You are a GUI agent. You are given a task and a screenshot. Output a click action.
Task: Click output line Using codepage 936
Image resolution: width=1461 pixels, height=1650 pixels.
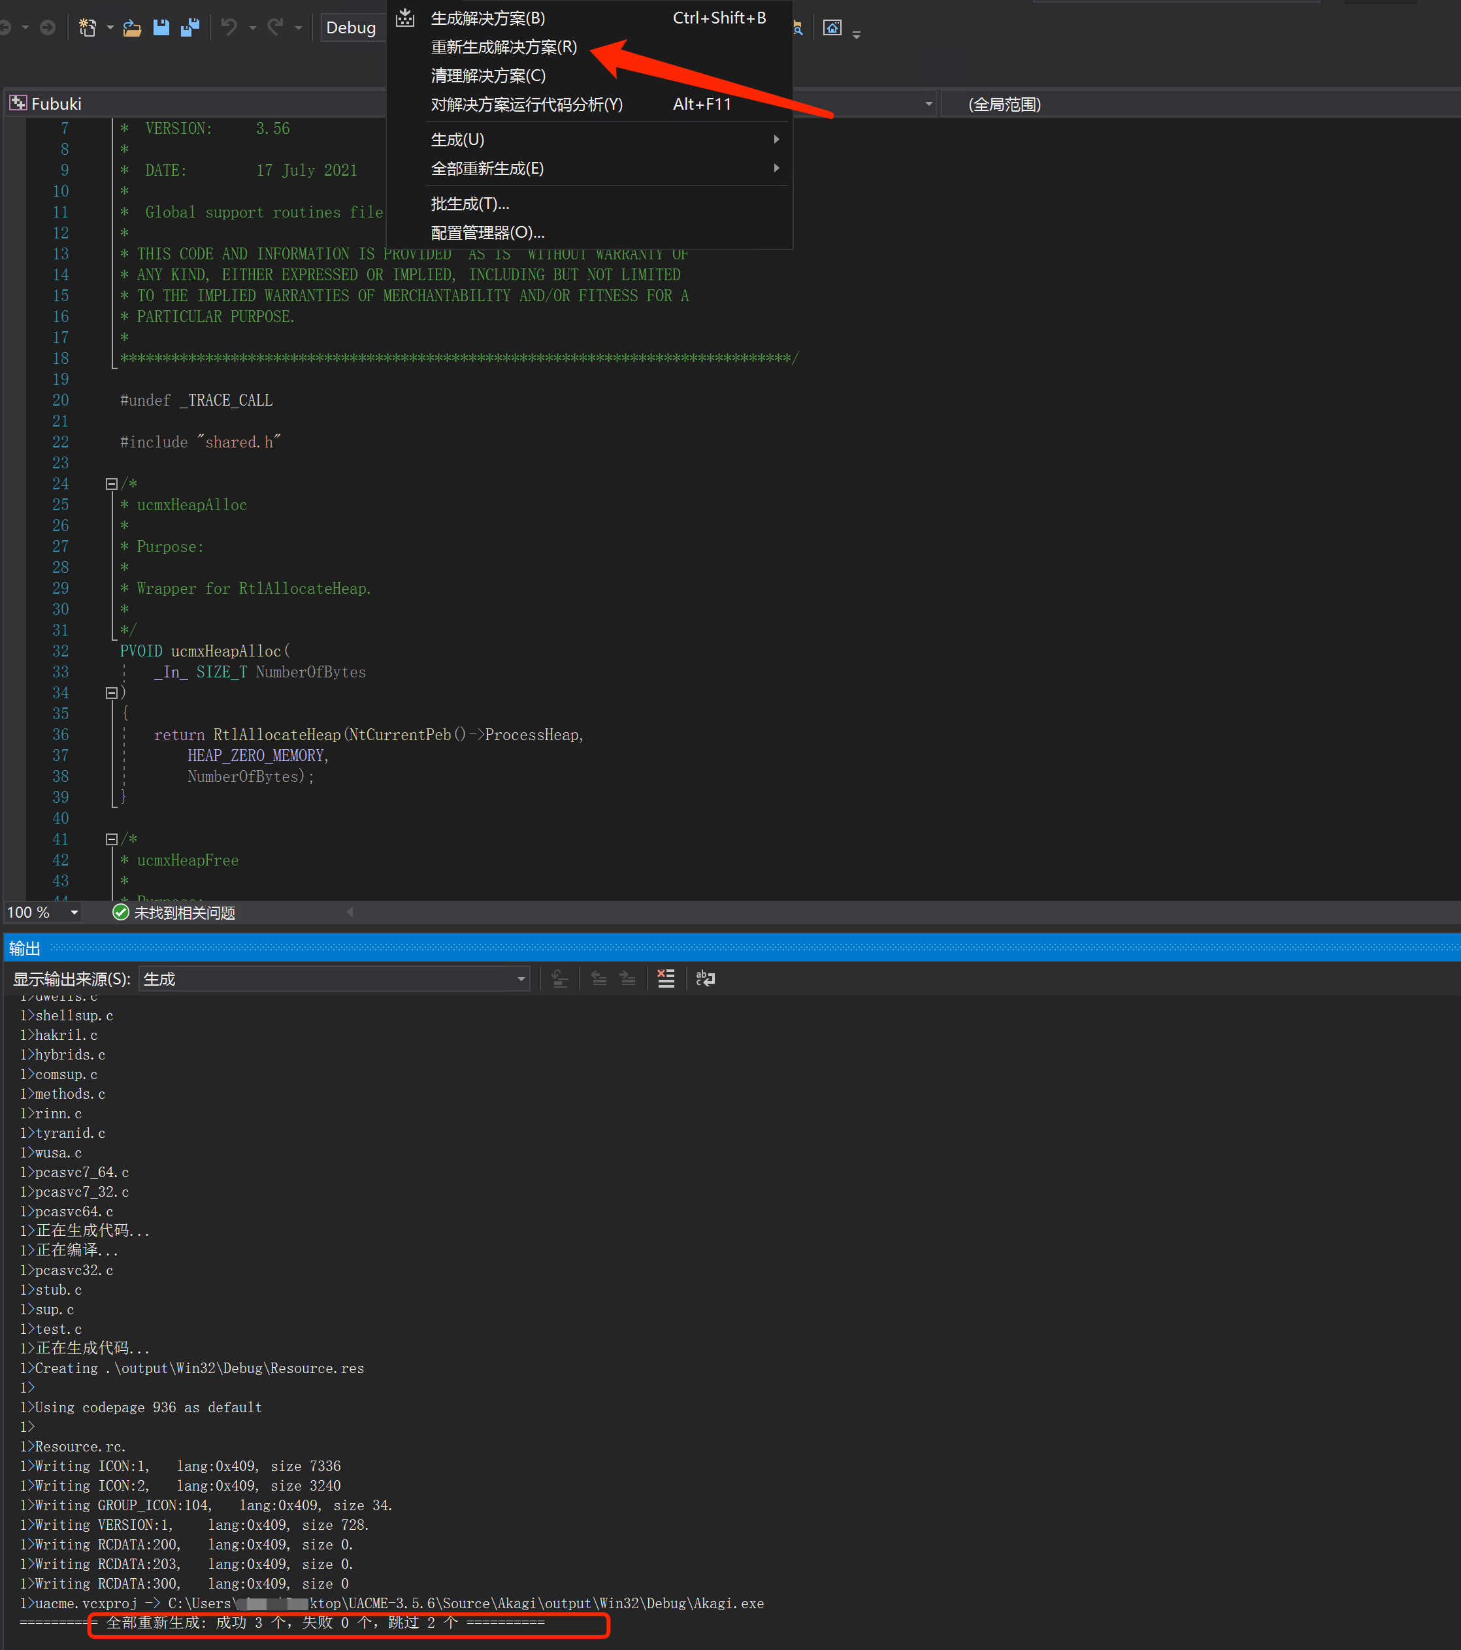[x=140, y=1407]
